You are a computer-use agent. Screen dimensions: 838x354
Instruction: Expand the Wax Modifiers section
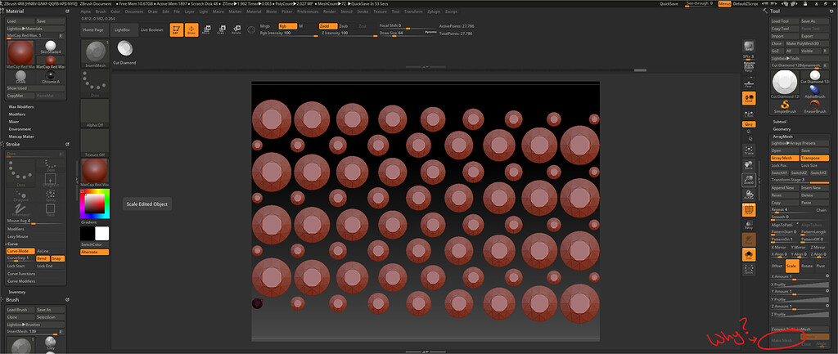[x=21, y=106]
